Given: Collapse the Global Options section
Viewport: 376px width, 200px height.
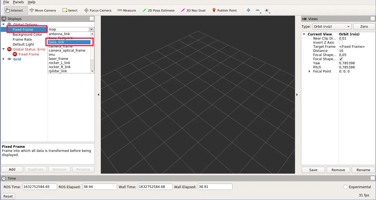Looking at the screenshot, I should point(3,24).
